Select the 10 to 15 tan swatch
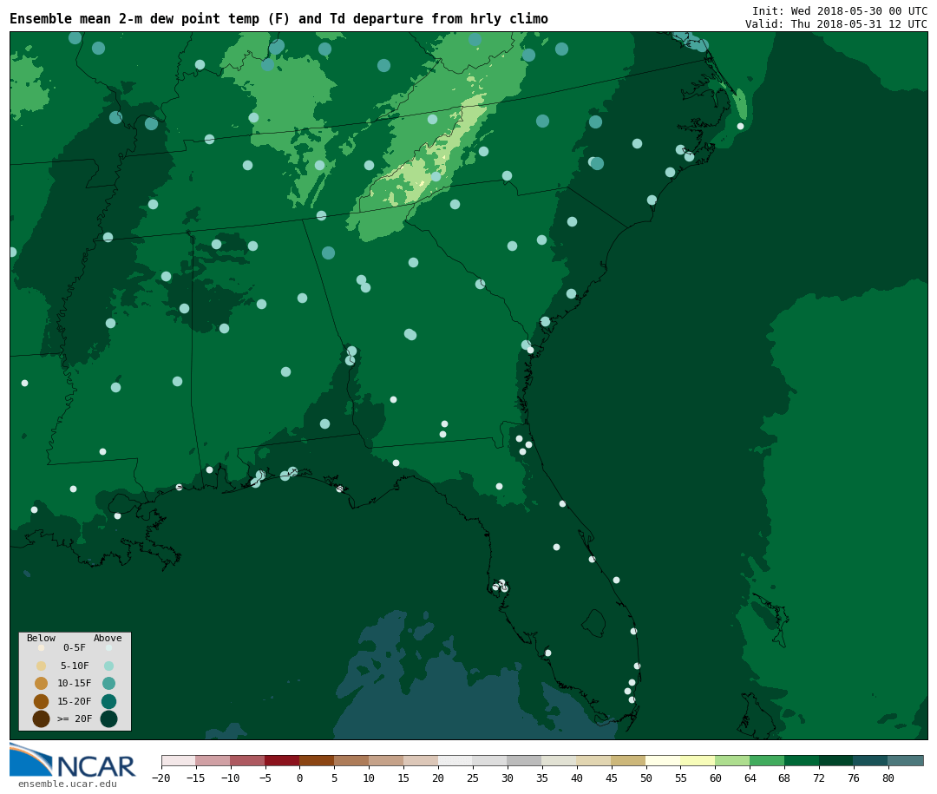The width and height of the screenshot is (937, 794). point(386,760)
